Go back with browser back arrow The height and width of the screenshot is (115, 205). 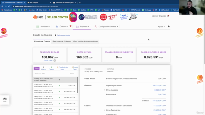tap(2, 6)
